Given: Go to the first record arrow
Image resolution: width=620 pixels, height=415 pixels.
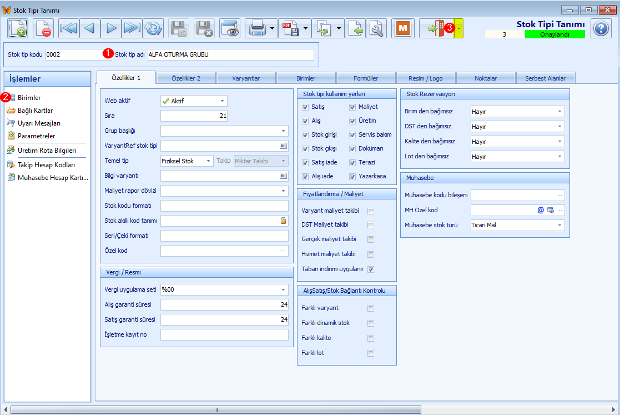Looking at the screenshot, I should pos(68,28).
